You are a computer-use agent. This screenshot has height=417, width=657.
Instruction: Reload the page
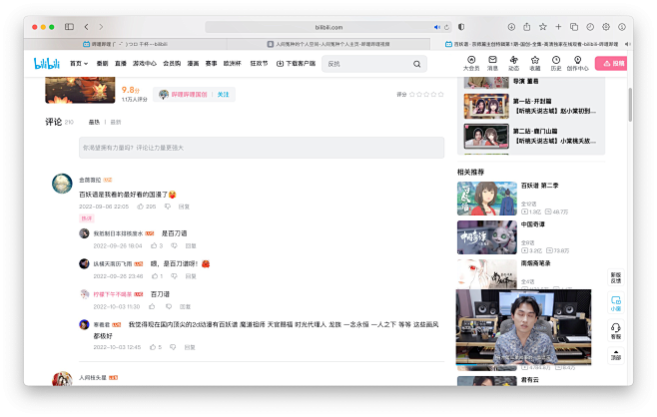pos(446,27)
